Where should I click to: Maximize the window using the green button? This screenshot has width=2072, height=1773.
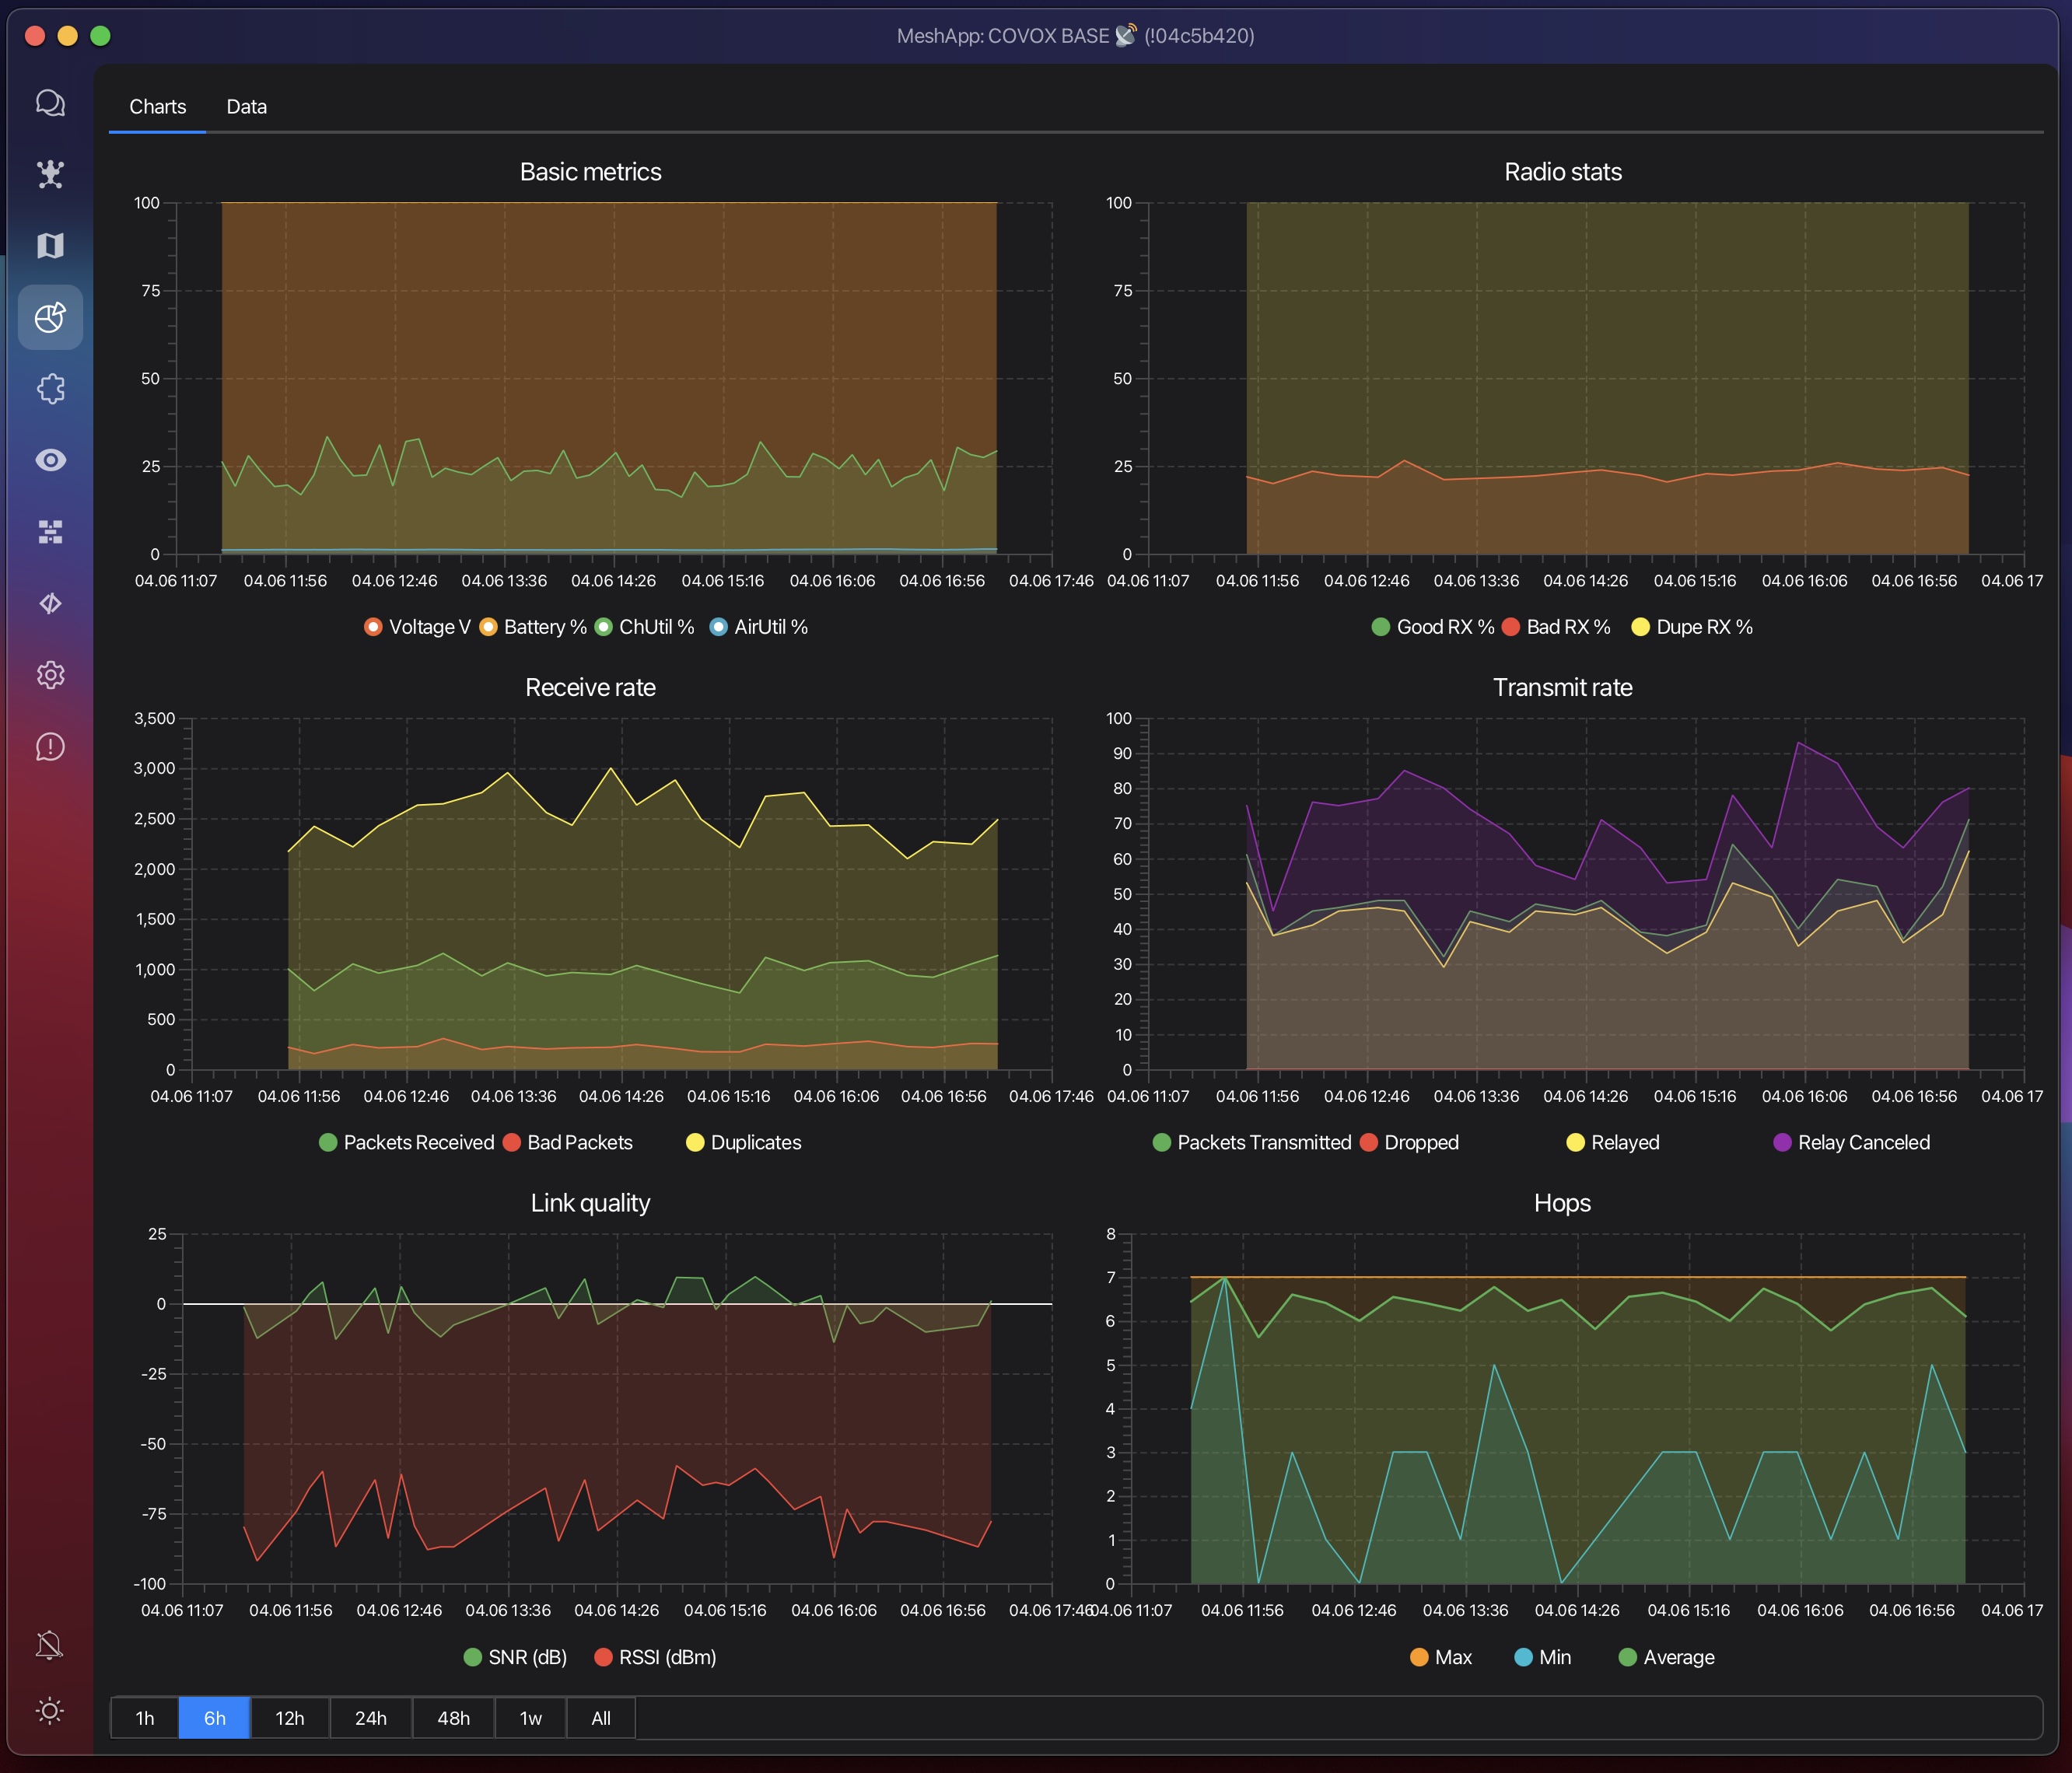(100, 36)
